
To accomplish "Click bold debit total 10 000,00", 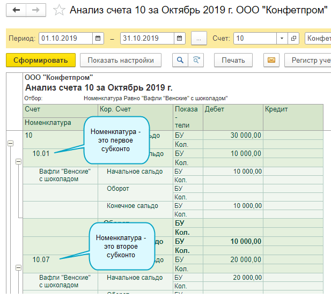I will pyautogui.click(x=246, y=241).
